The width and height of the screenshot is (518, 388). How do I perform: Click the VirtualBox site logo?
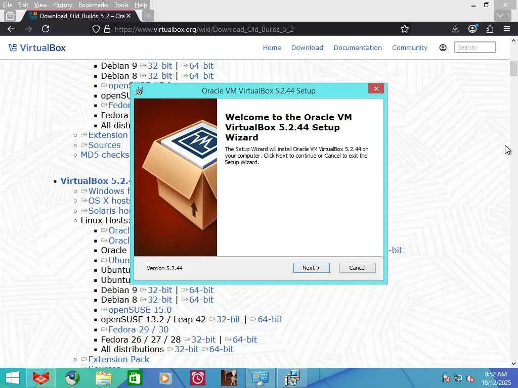(x=37, y=48)
